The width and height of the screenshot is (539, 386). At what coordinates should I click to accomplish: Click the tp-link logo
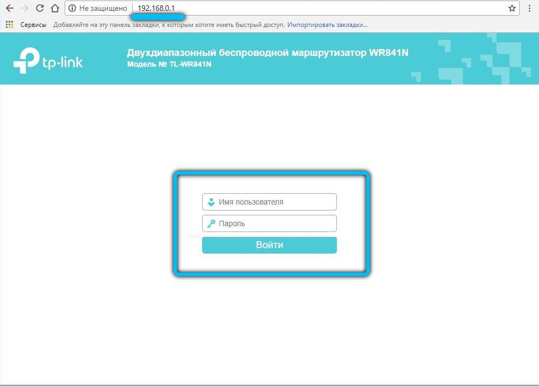(x=48, y=61)
